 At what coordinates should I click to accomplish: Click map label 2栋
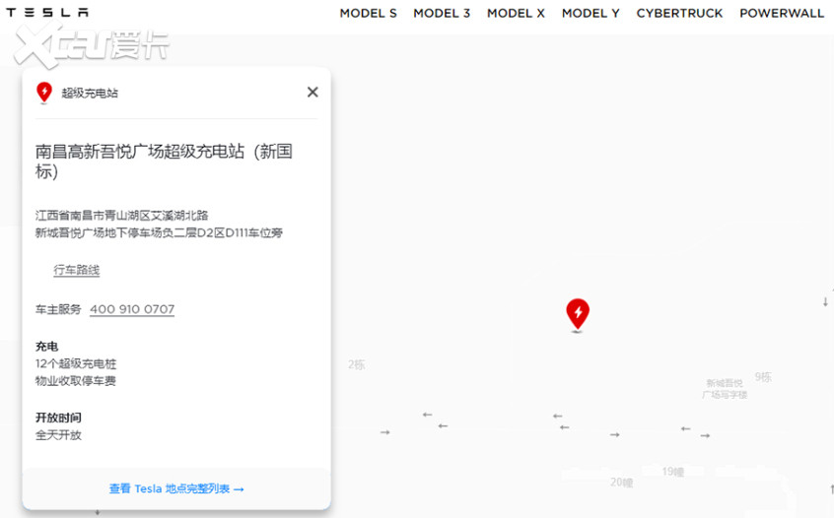(x=356, y=364)
